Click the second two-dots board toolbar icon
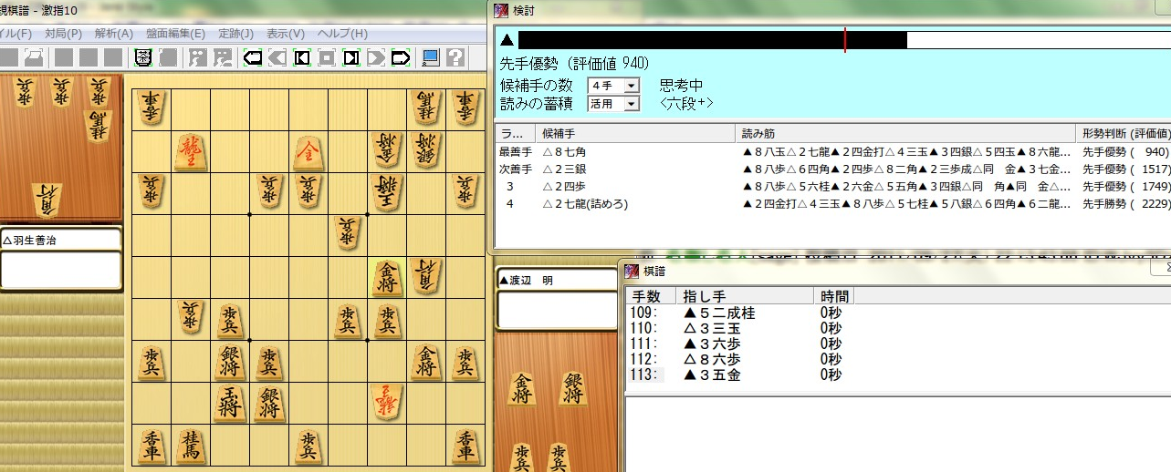Viewport: 1171px width, 472px height. click(223, 58)
